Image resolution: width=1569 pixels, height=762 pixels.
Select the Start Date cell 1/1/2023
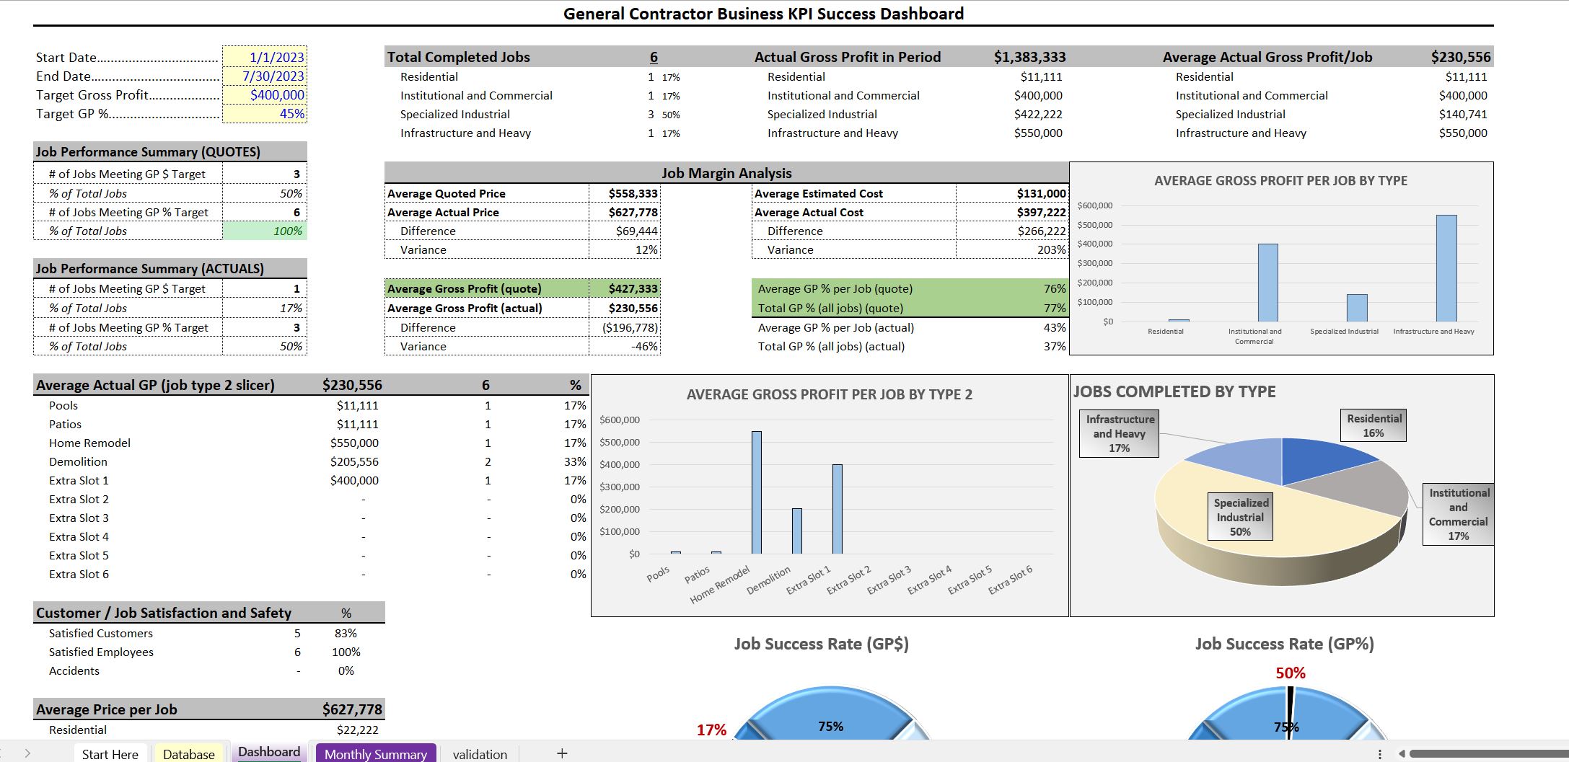pyautogui.click(x=265, y=57)
